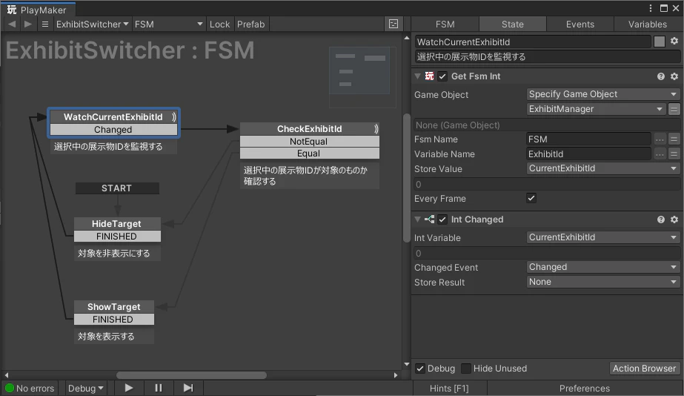Click the Fsm Name input field
684x396 pixels.
coord(588,139)
